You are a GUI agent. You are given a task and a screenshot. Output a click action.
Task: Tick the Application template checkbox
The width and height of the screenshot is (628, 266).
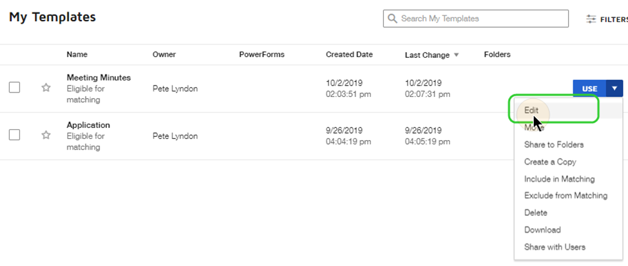(x=14, y=136)
